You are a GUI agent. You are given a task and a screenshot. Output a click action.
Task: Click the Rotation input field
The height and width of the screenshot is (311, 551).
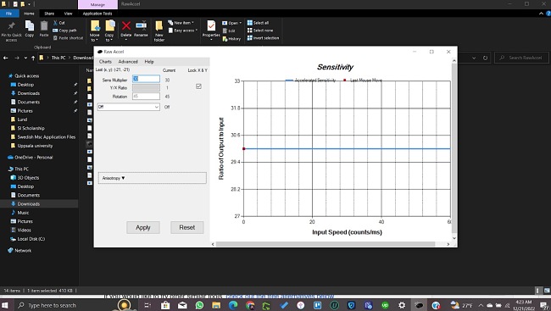coord(146,97)
